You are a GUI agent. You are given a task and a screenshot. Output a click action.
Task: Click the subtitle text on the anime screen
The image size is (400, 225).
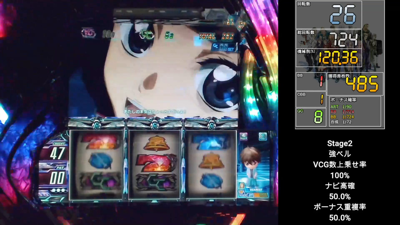(155, 112)
